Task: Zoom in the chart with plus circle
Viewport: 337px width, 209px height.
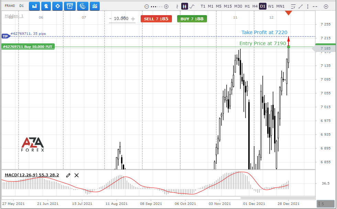Action: (166, 7)
